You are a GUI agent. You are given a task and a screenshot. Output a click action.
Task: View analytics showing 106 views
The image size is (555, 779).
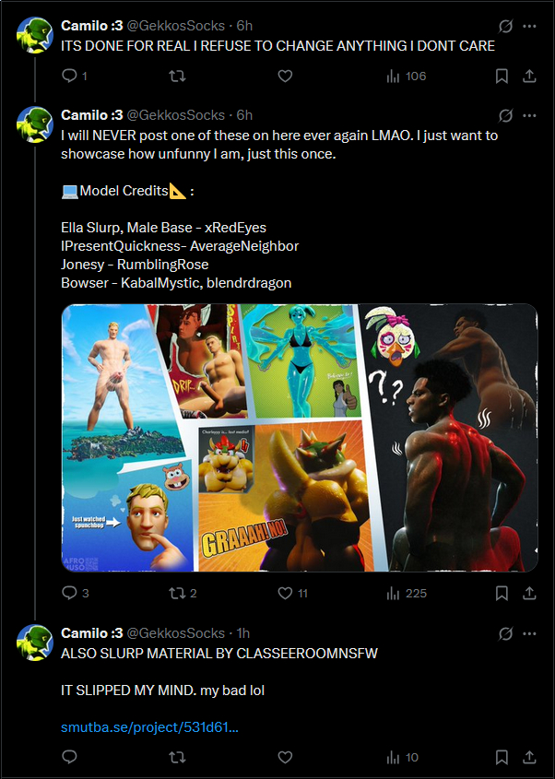[x=406, y=76]
